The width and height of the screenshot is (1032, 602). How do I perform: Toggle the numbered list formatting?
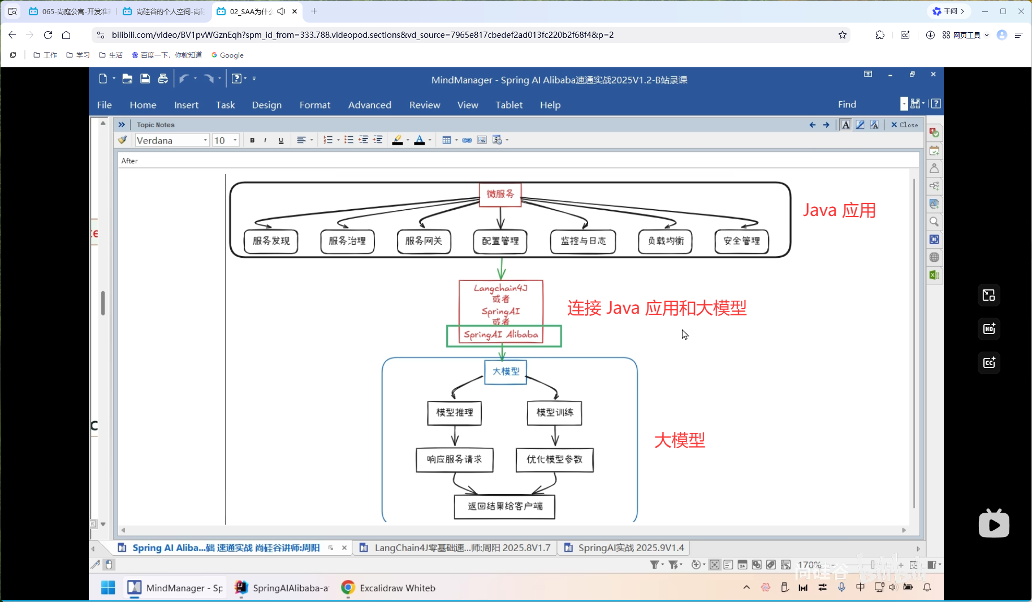pos(329,140)
